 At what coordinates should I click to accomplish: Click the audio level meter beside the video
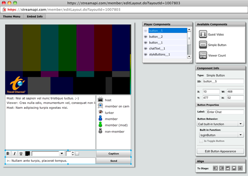(x=130, y=59)
